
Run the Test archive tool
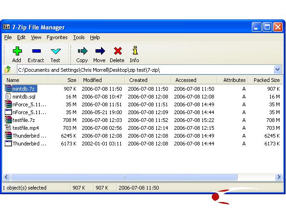[55, 52]
